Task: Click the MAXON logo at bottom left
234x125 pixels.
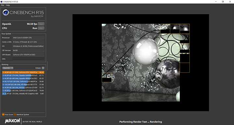Action: coord(12,121)
